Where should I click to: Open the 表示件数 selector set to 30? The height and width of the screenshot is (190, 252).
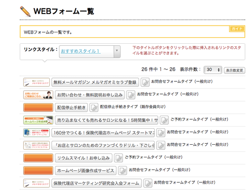tap(213, 70)
